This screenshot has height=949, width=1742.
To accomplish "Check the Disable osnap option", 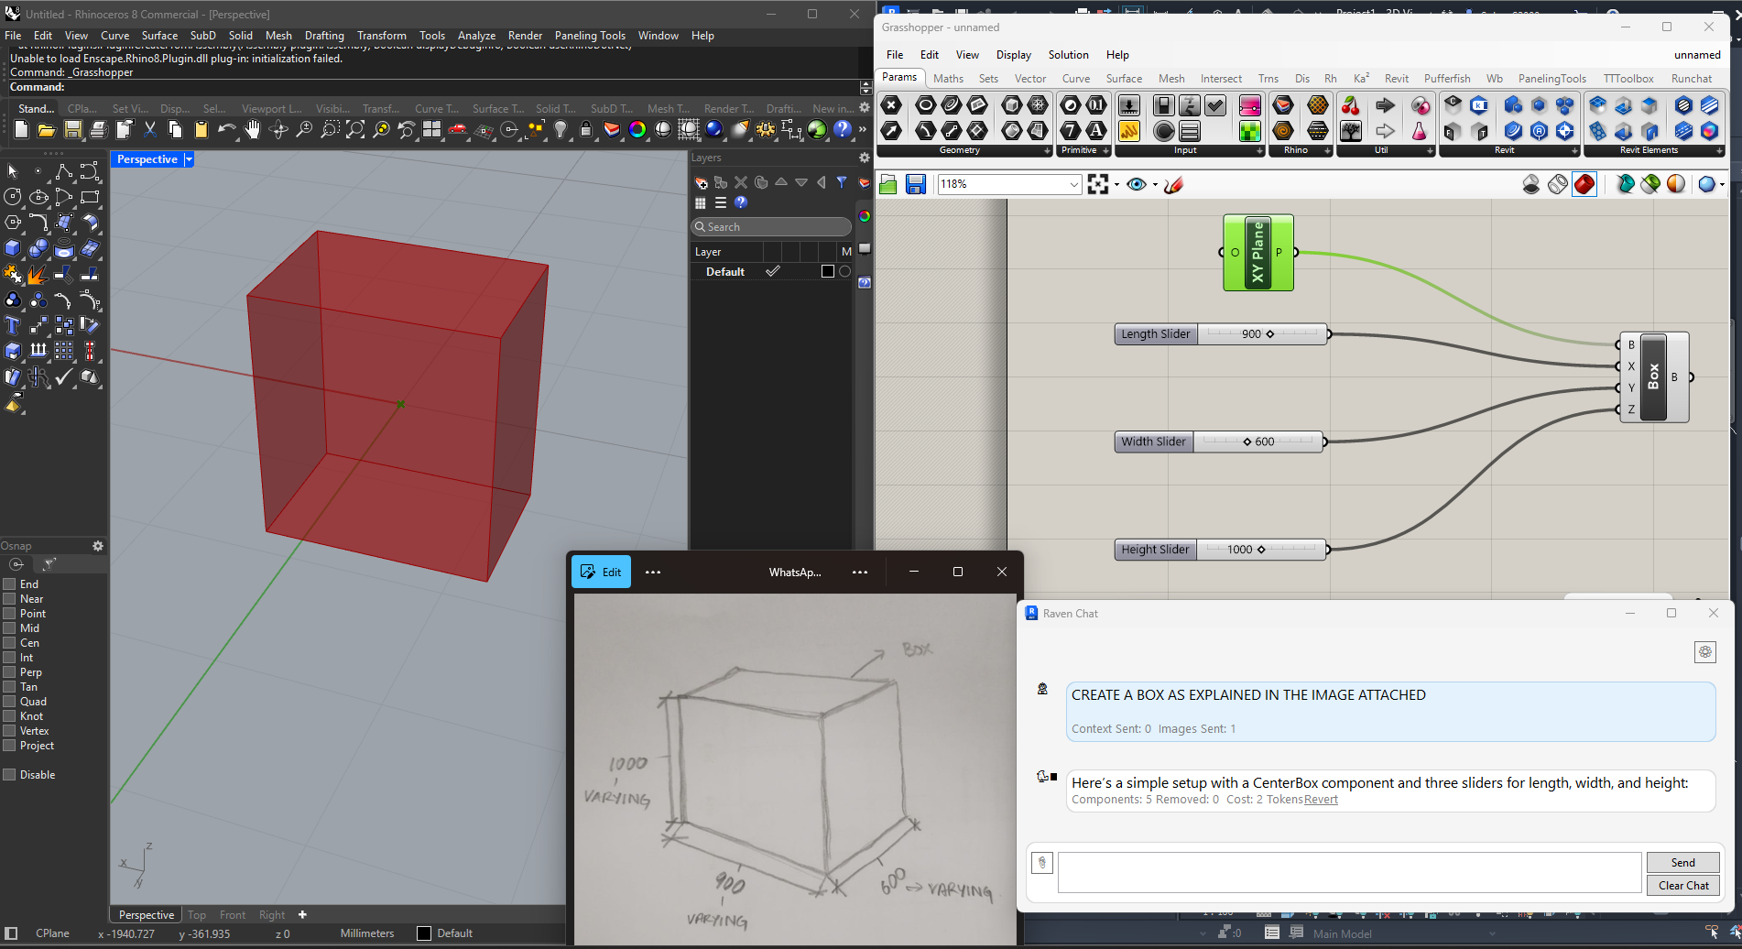I will coord(9,775).
